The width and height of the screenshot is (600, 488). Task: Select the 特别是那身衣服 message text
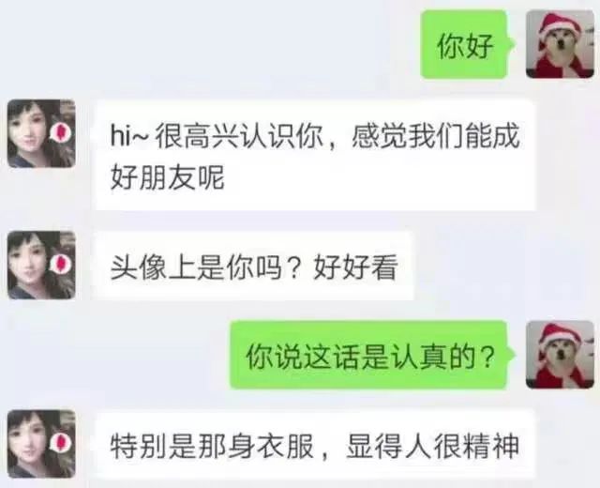[x=212, y=446]
